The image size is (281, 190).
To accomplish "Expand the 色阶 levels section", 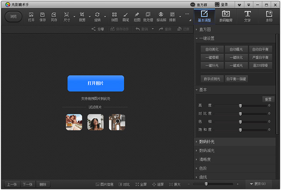I will 204,168.
